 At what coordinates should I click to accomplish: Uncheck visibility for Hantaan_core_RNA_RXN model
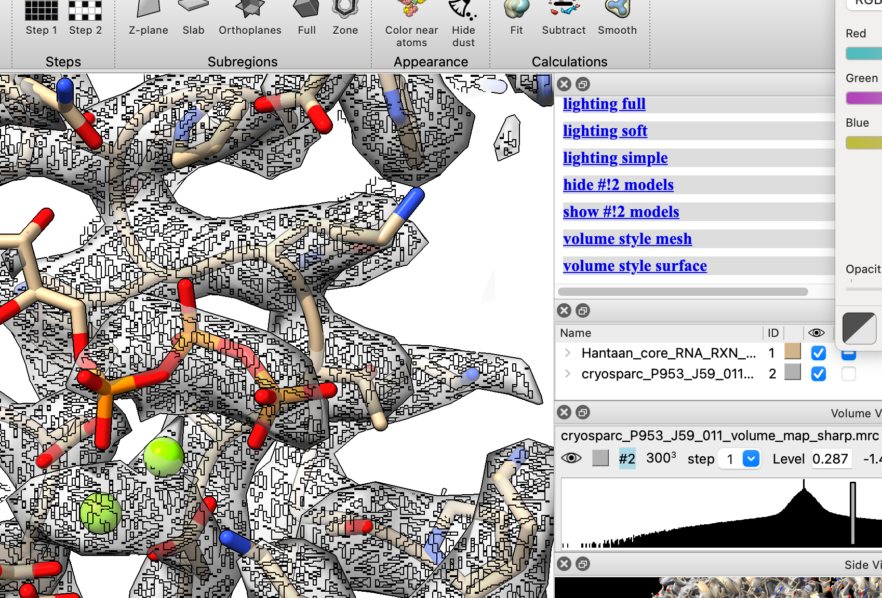click(x=818, y=353)
